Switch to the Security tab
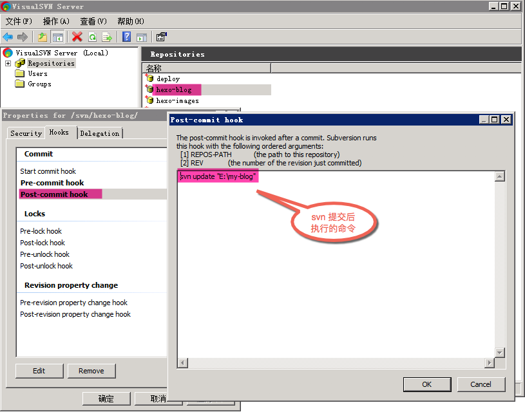The height and width of the screenshot is (412, 525). pos(26,133)
